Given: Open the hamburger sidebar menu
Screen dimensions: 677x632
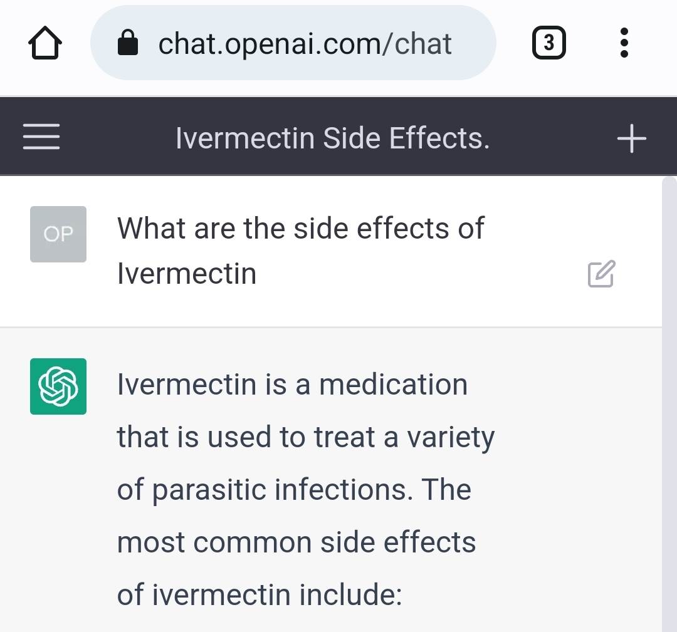Looking at the screenshot, I should click(x=41, y=137).
